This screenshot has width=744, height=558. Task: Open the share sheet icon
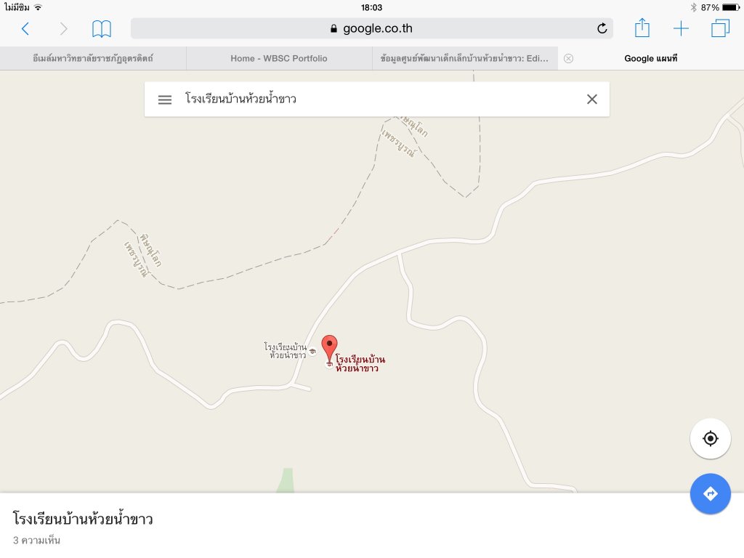(642, 28)
